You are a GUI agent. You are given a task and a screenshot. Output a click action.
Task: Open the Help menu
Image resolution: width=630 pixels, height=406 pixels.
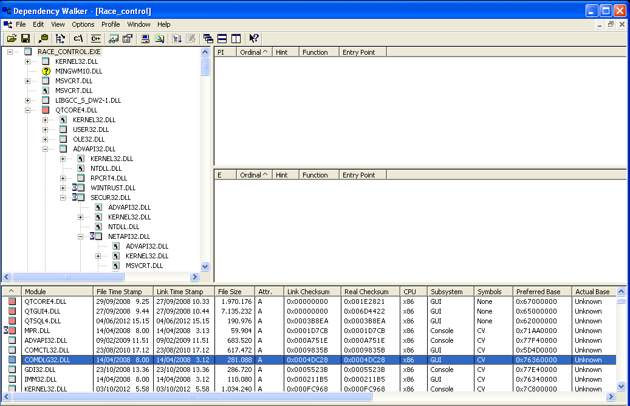tap(163, 24)
